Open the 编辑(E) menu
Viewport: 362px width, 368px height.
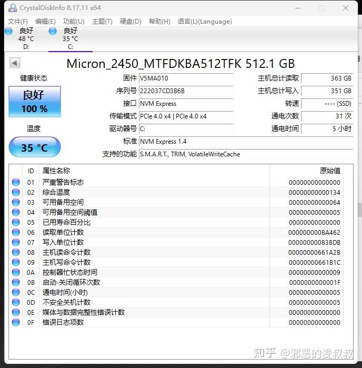coord(45,22)
